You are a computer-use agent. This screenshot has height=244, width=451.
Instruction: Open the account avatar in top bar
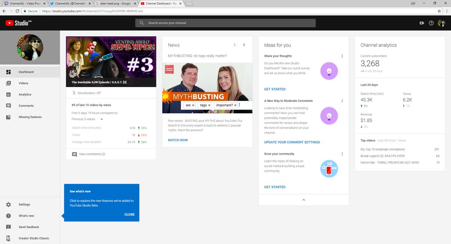(441, 23)
